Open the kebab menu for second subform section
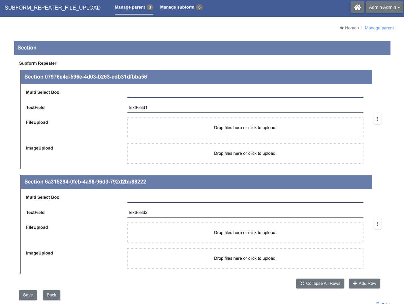 [x=377, y=224]
